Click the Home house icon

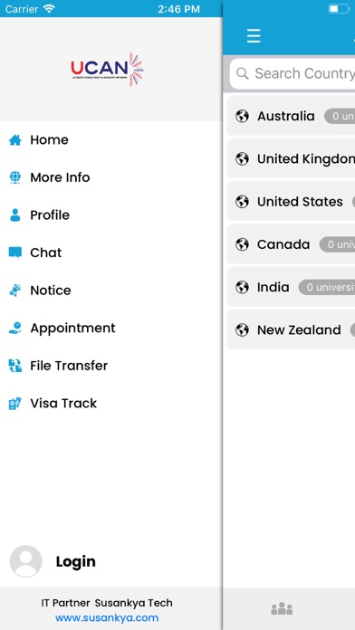point(15,139)
